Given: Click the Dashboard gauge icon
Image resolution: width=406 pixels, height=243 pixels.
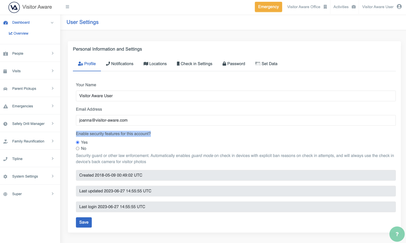Looking at the screenshot, I should pyautogui.click(x=6, y=23).
